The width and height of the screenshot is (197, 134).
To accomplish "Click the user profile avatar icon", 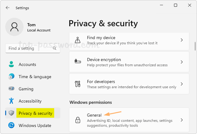I will coord(14,27).
